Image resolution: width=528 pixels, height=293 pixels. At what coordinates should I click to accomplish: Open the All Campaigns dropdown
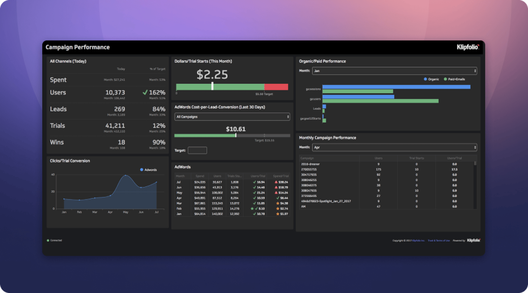pos(232,117)
